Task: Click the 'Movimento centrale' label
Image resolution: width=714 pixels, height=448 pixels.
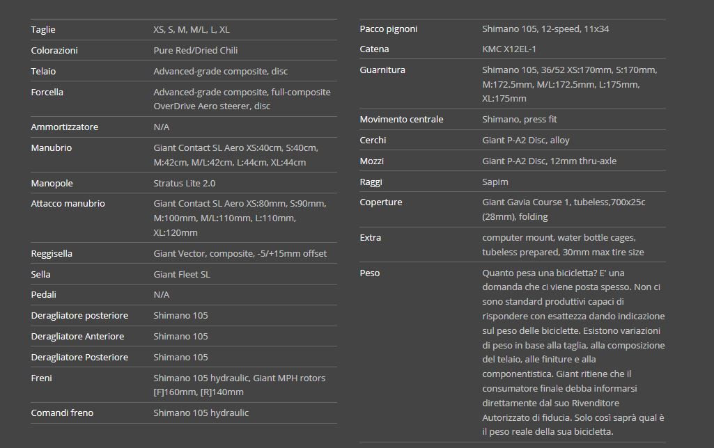Action: point(401,120)
